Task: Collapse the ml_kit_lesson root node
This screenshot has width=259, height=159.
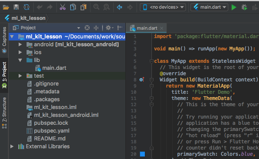Action: tap(12, 37)
